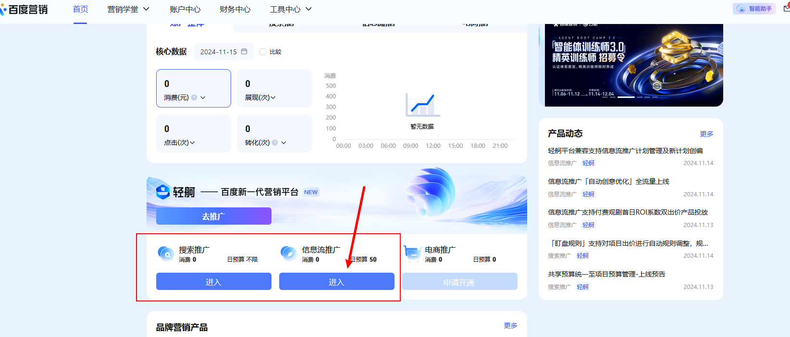
Task: Open the date picker showing 2024-11-15
Action: coord(223,51)
